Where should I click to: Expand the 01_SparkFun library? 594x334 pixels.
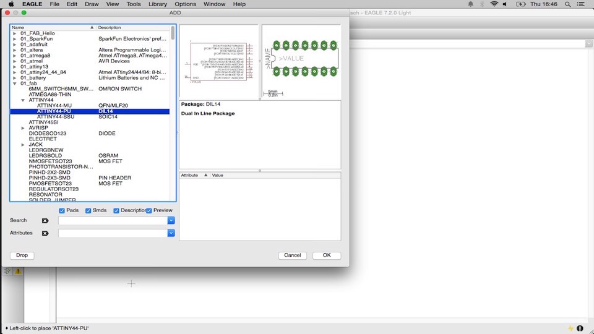[15, 39]
